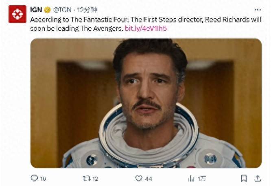Screen dimensions: 271x186
Task: Reply to the tweet via speech bubble icon
Action: pos(35,178)
